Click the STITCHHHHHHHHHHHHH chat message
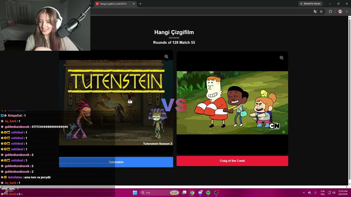This screenshot has height=197, width=351. (50, 127)
